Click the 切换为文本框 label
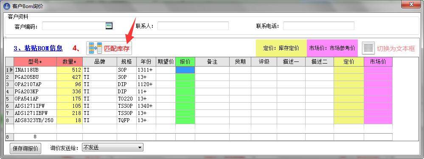The height and width of the screenshot is (159, 424). [x=396, y=49]
